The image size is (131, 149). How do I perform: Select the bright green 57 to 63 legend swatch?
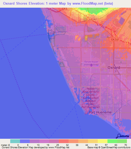112,141
